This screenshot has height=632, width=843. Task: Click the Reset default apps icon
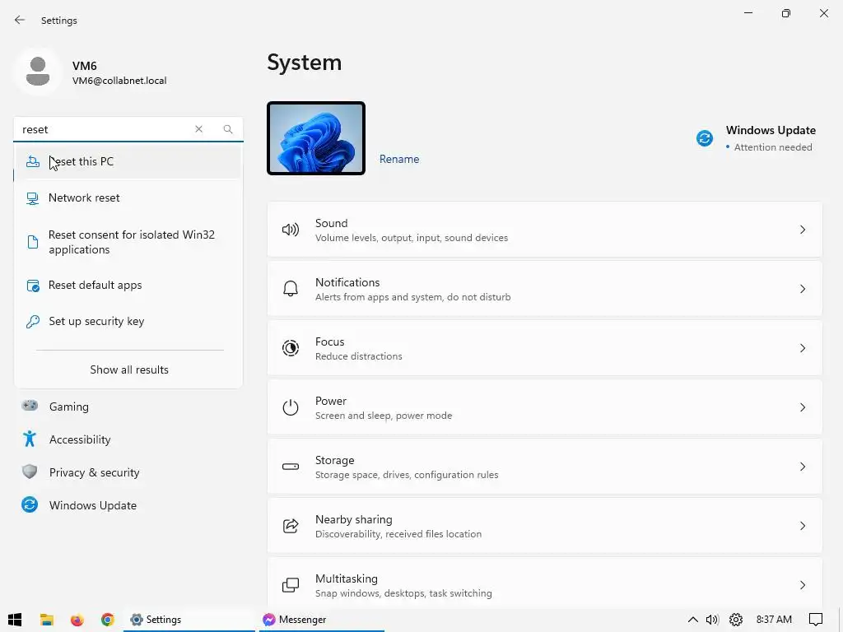(x=33, y=286)
